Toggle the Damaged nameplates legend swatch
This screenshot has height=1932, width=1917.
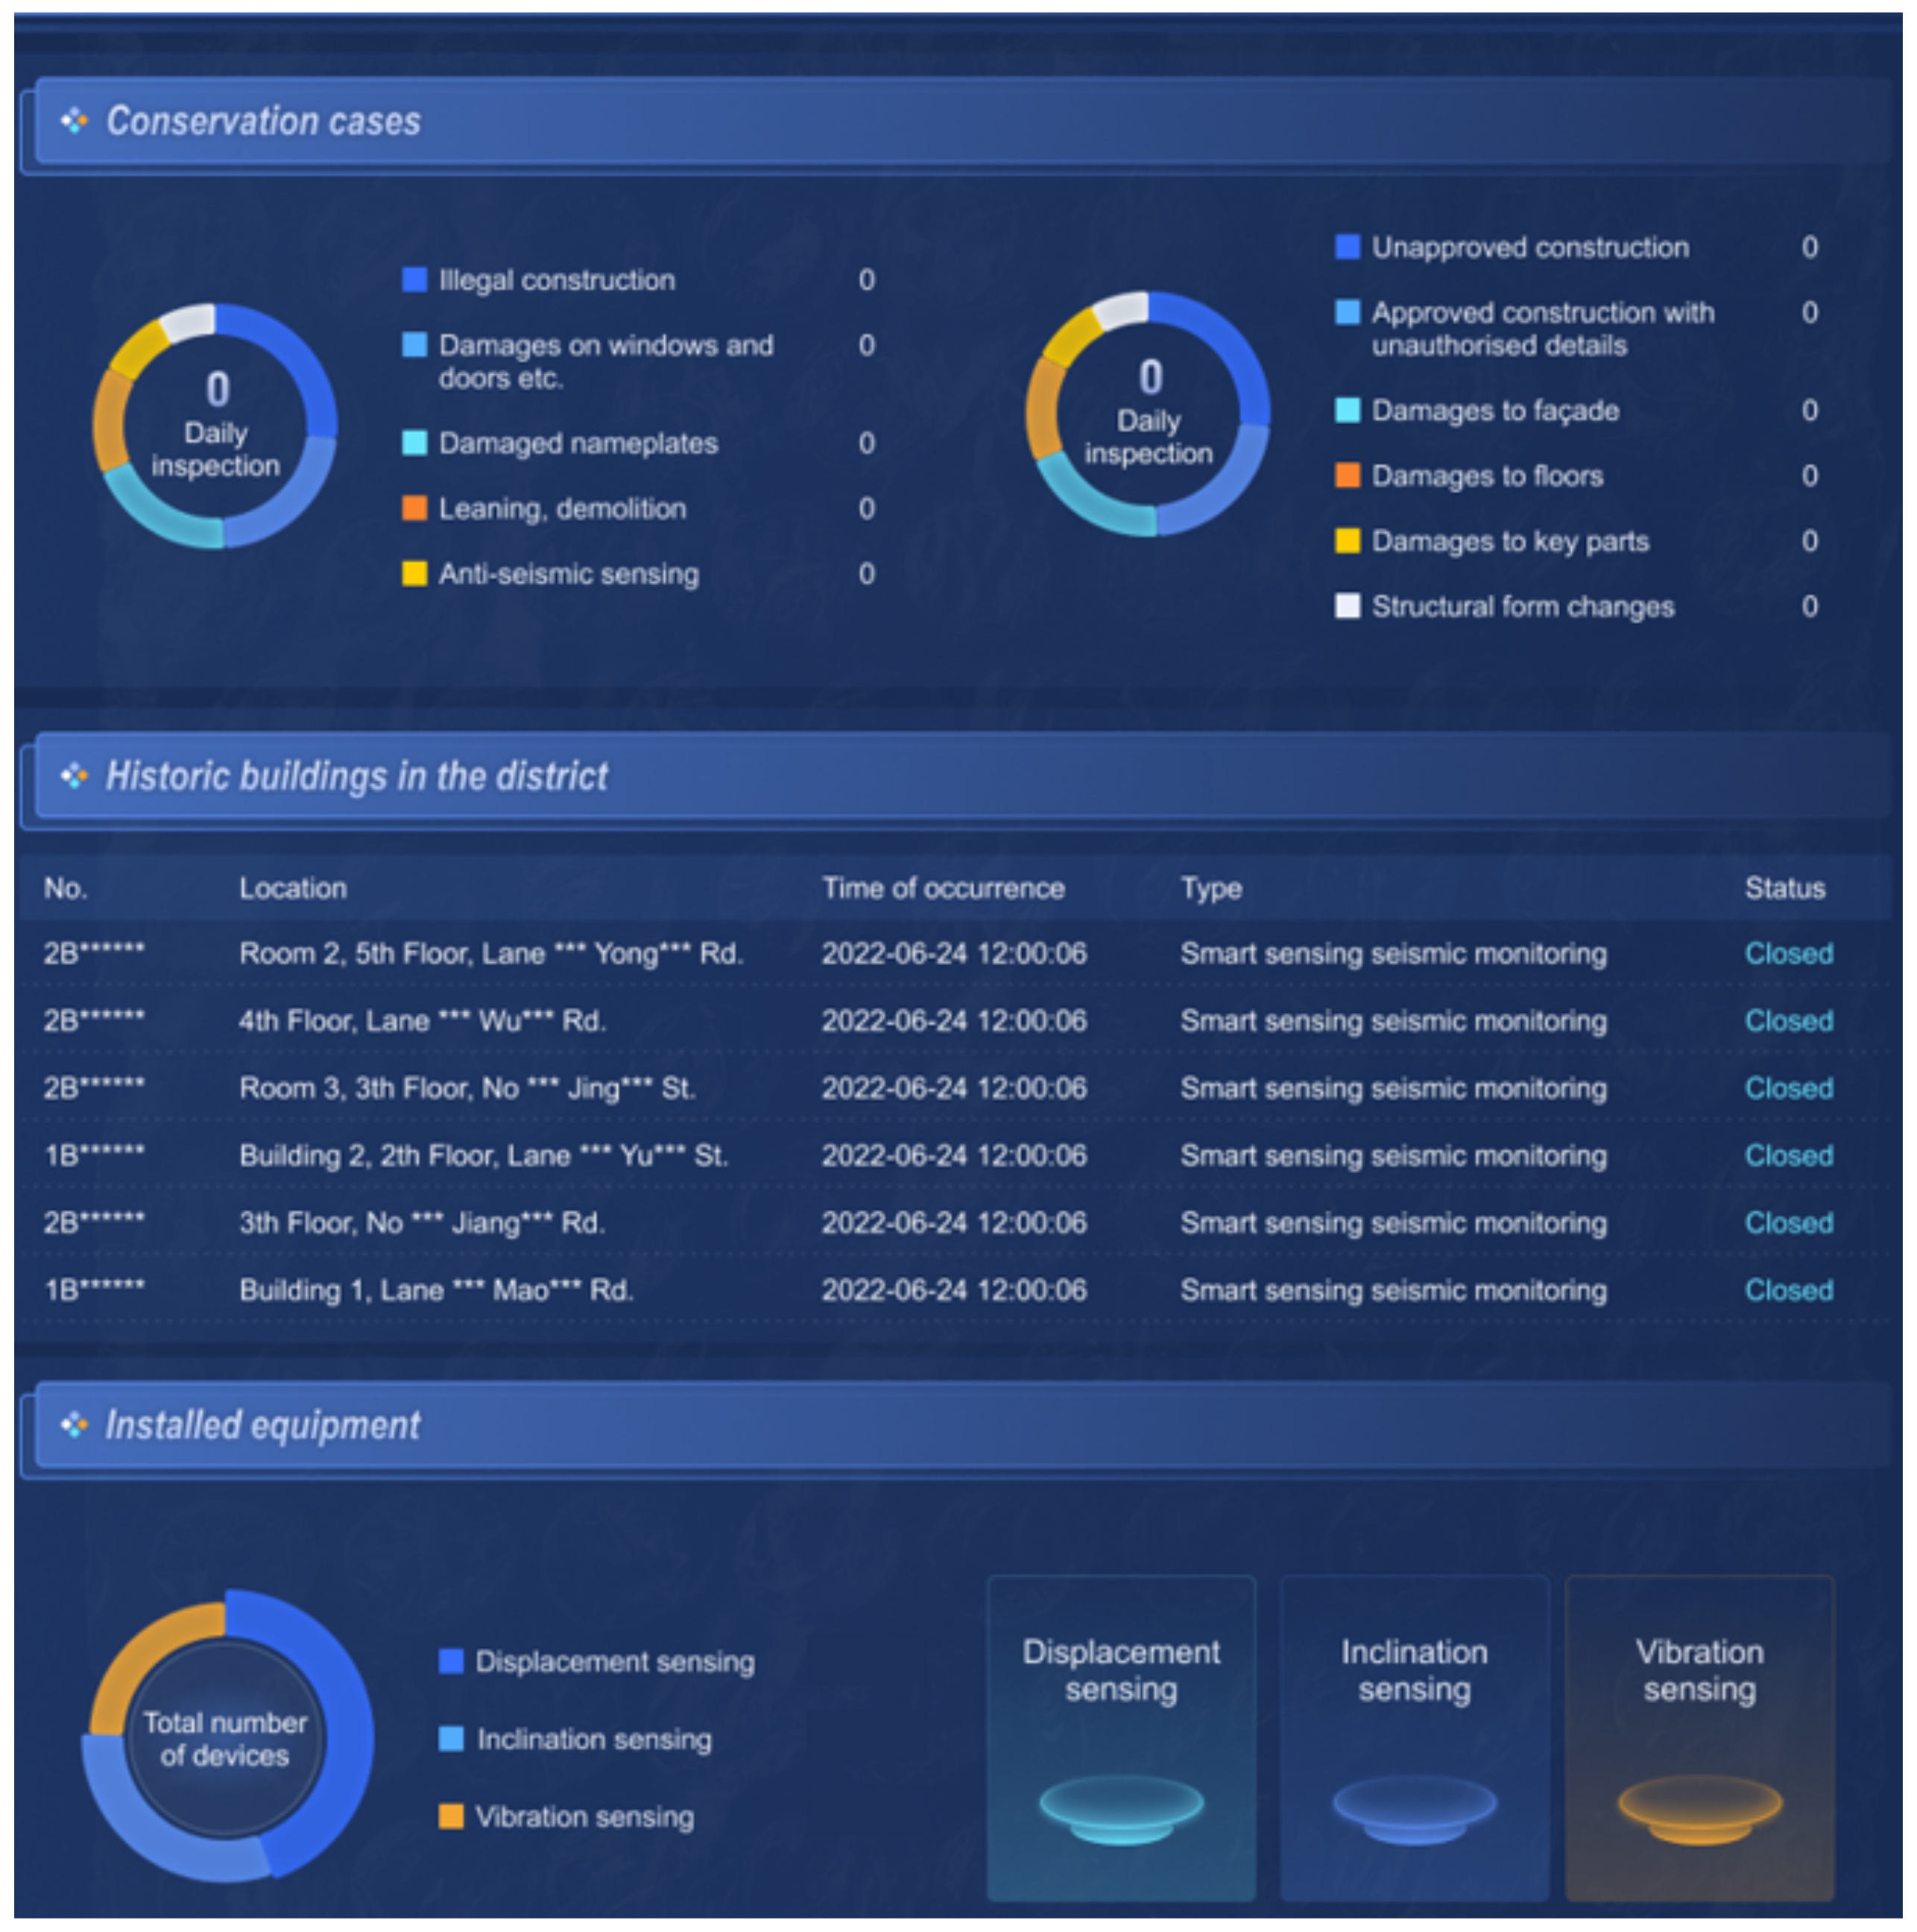coord(414,443)
